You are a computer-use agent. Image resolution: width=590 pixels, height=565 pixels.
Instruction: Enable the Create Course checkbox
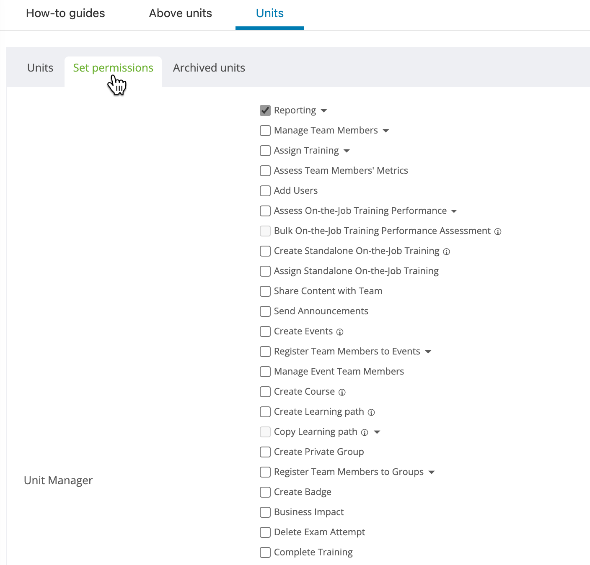pyautogui.click(x=265, y=392)
